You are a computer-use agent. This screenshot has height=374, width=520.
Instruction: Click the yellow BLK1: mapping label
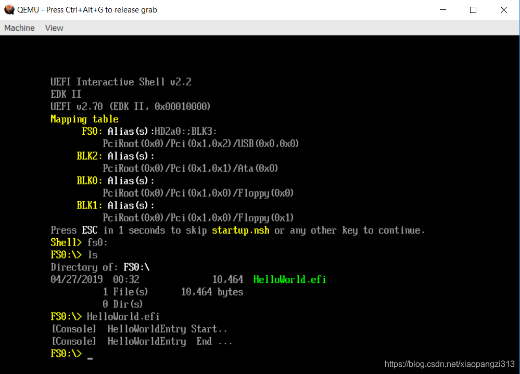pos(90,205)
